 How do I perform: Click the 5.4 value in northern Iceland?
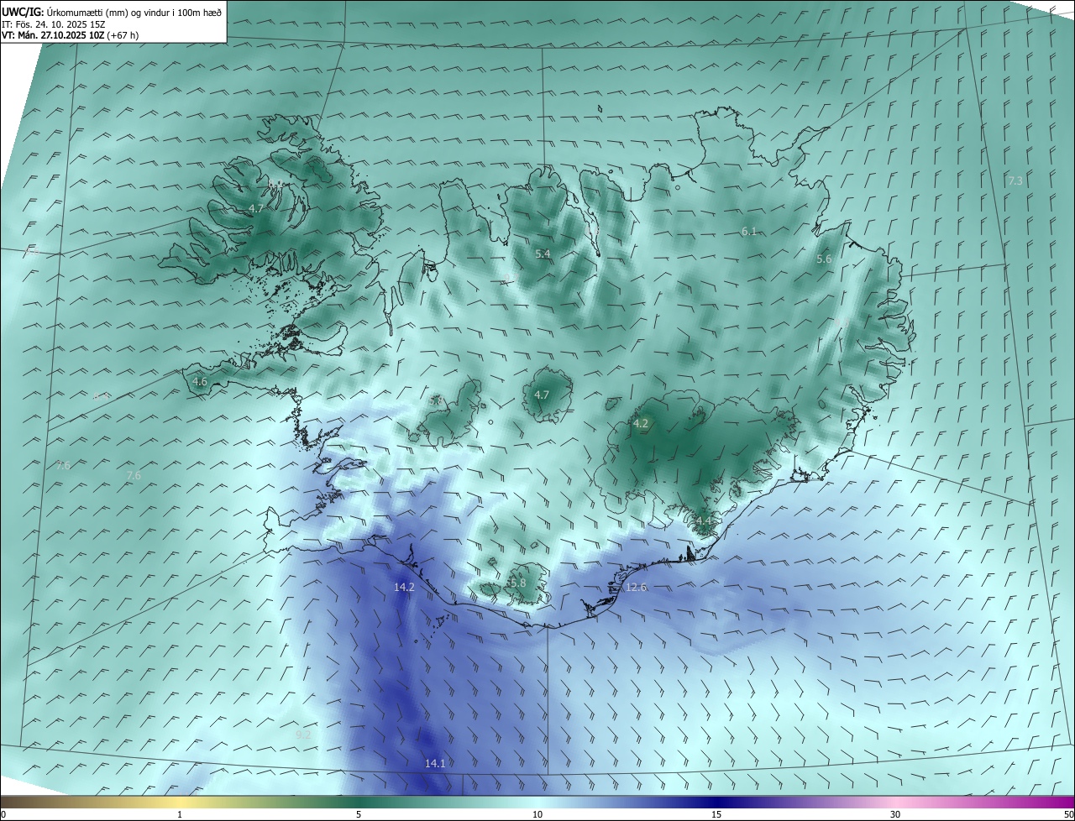coord(543,254)
